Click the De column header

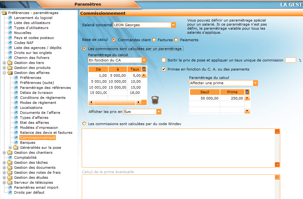pyautogui.click(x=98, y=69)
